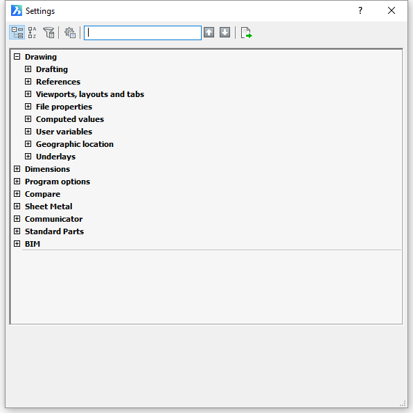Viewport: 413px width, 413px height.
Task: Open help with the question mark
Action: pyautogui.click(x=360, y=10)
